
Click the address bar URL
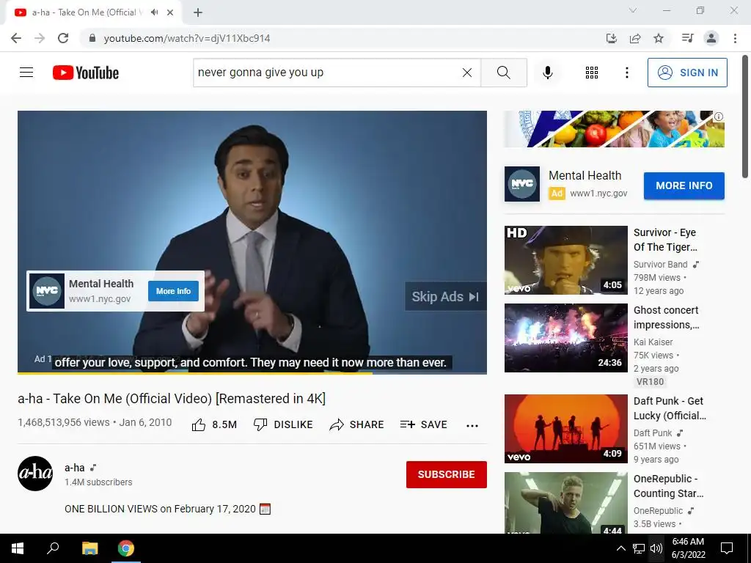click(x=187, y=38)
